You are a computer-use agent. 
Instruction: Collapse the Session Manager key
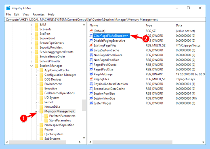click(x=31, y=66)
